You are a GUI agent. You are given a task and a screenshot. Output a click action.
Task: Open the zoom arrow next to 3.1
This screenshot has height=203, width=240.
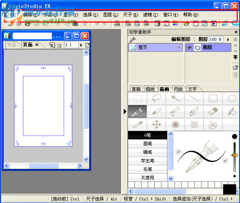pos(81,45)
